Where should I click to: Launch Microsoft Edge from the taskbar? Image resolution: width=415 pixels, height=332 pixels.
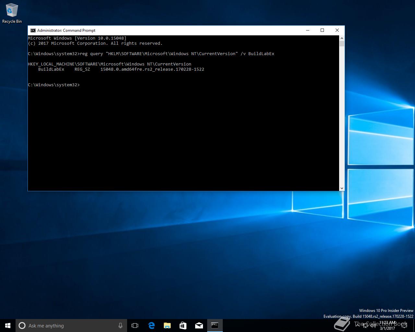click(x=151, y=326)
